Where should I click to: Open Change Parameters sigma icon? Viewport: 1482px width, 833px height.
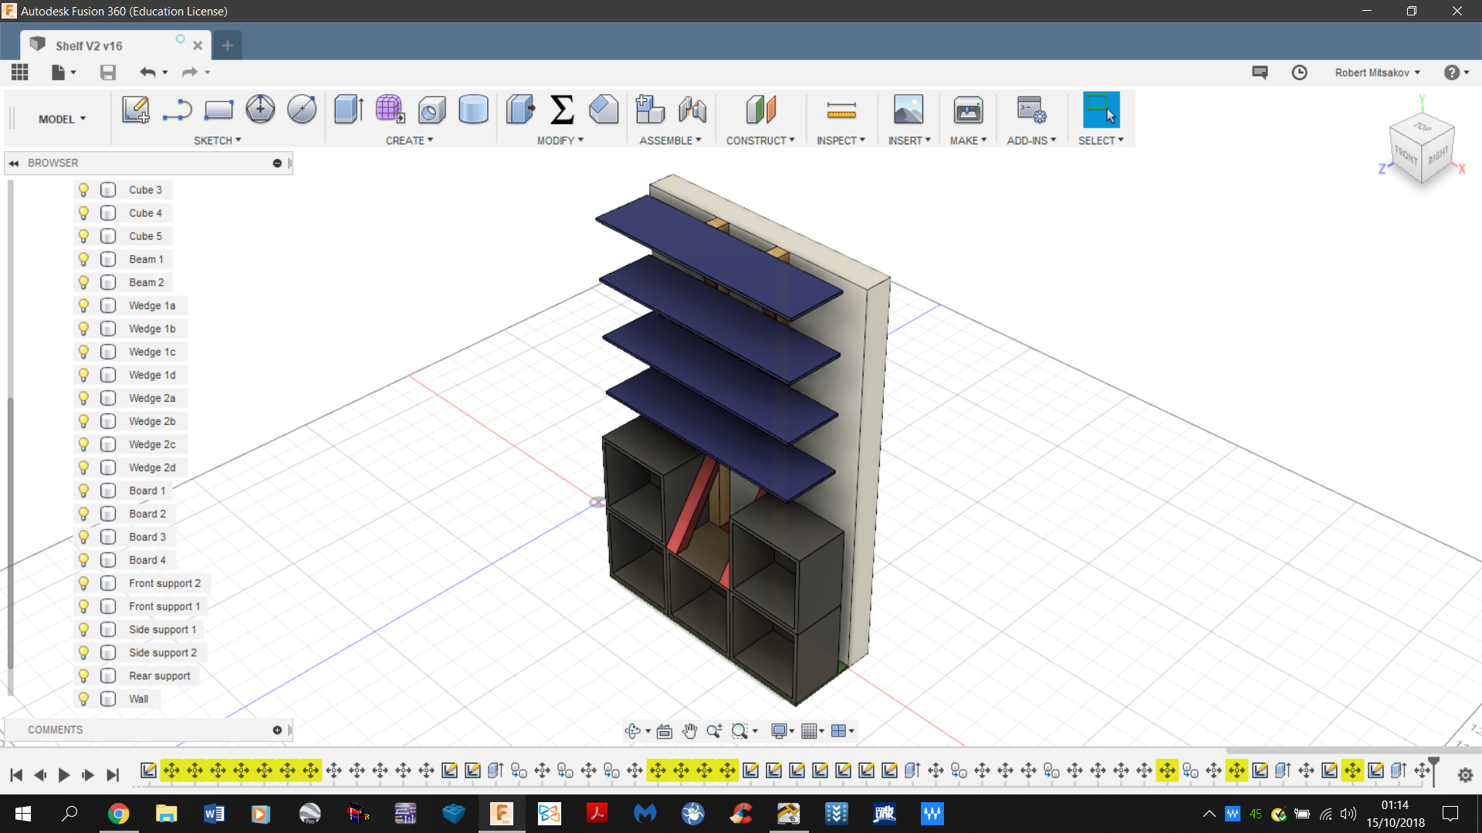click(x=562, y=110)
